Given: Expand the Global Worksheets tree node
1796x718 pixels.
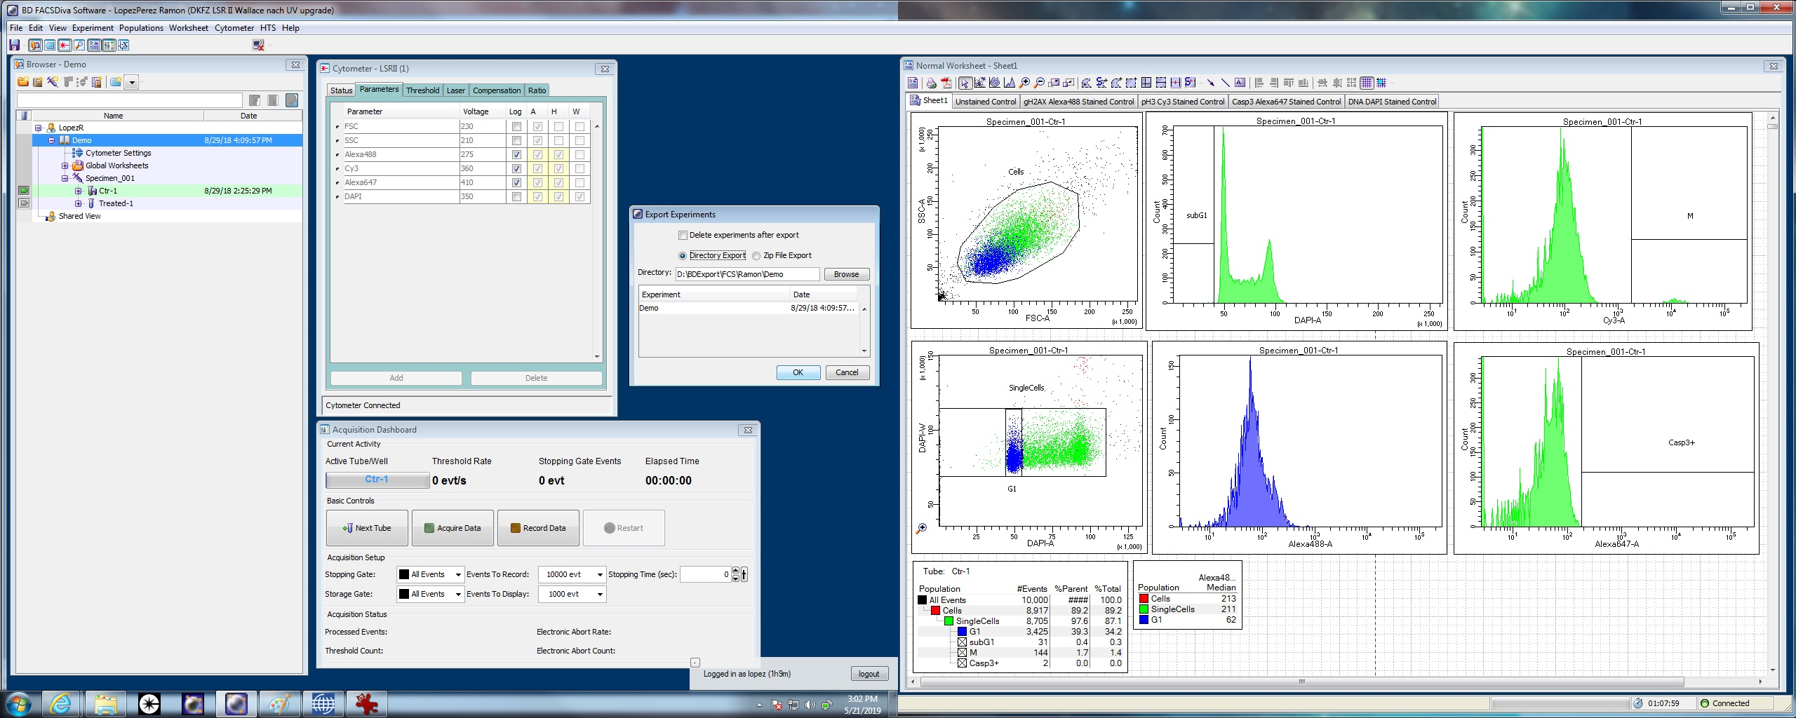Looking at the screenshot, I should click(x=65, y=166).
